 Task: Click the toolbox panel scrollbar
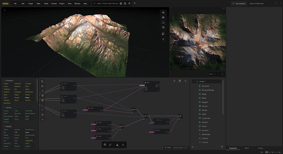click(37, 90)
